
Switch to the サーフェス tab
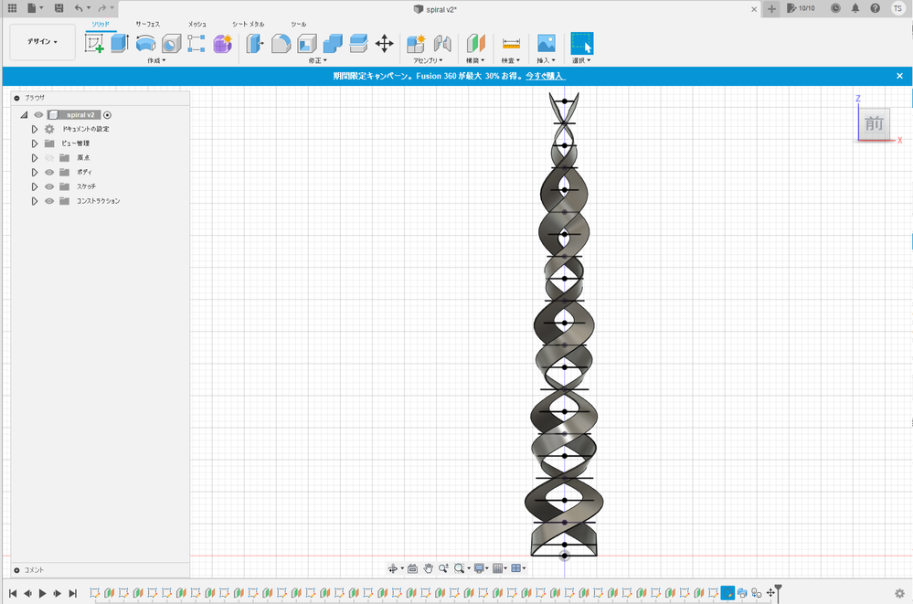(148, 24)
